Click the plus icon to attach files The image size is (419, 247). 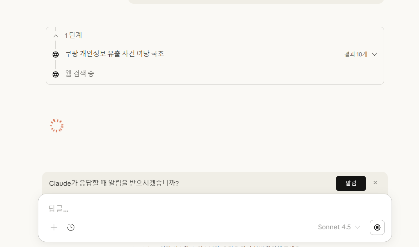tap(54, 227)
